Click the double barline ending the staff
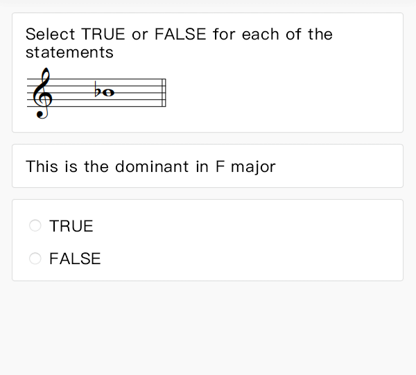The height and width of the screenshot is (375, 416). tap(164, 93)
